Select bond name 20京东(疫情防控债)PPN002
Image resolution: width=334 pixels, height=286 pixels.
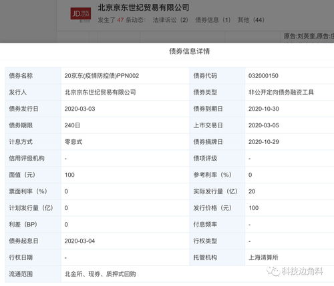(x=102, y=76)
